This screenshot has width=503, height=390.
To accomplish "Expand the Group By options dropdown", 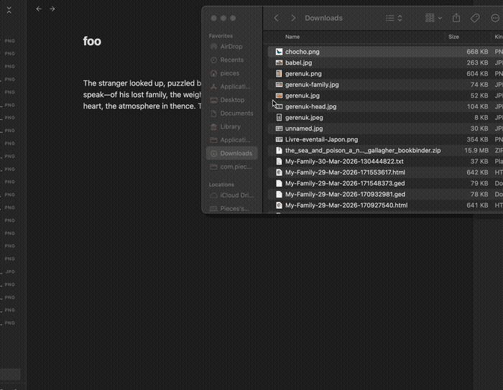I will coord(433,18).
